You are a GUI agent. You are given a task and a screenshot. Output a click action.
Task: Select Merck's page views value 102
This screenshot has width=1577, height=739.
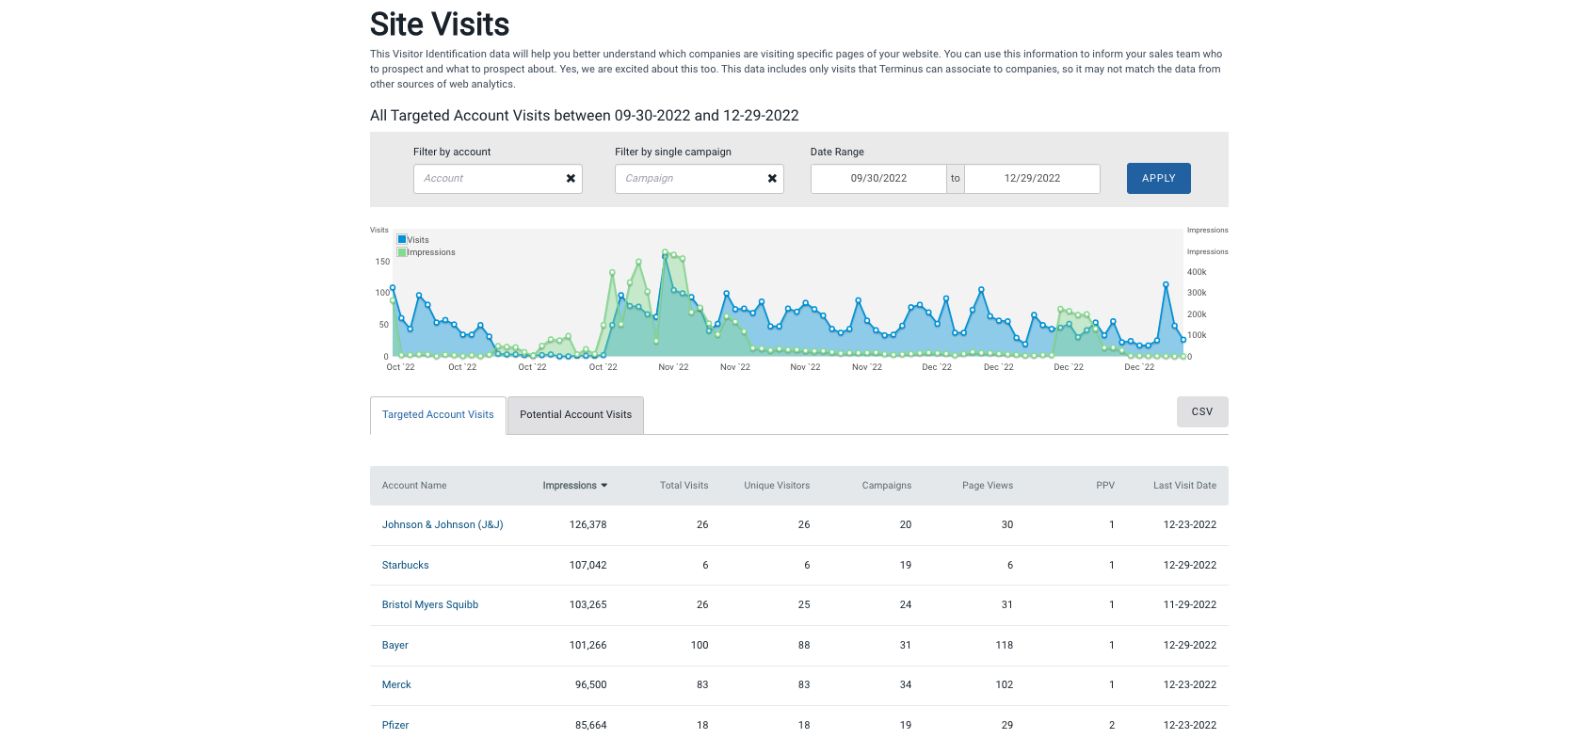1005,685
